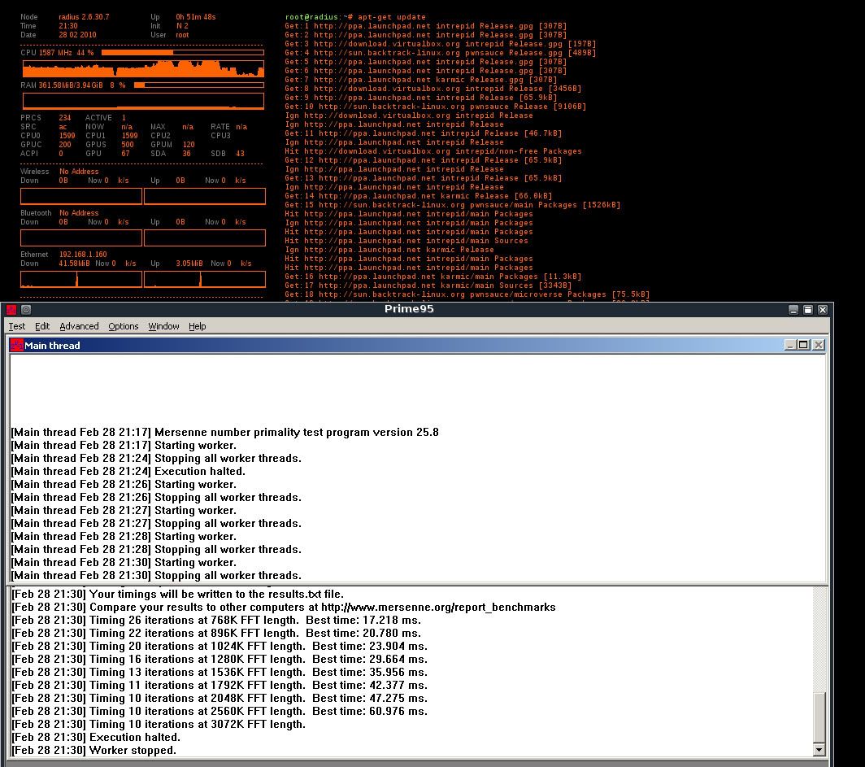Minimize the Main thread sub-window

tap(790, 345)
